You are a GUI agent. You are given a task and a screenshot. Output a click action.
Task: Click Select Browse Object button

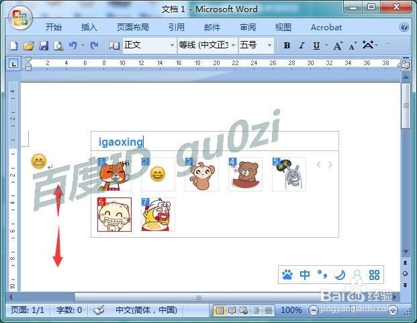[x=406, y=273]
